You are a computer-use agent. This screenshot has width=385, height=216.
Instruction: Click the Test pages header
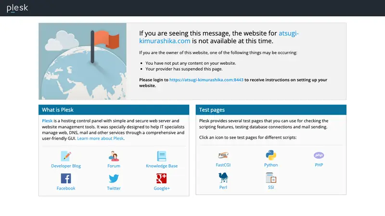point(271,110)
